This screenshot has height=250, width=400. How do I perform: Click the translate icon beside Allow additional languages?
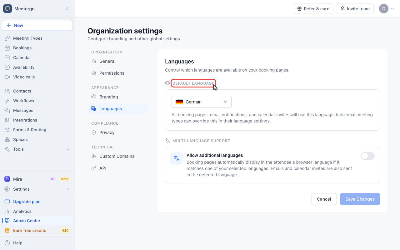177,158
